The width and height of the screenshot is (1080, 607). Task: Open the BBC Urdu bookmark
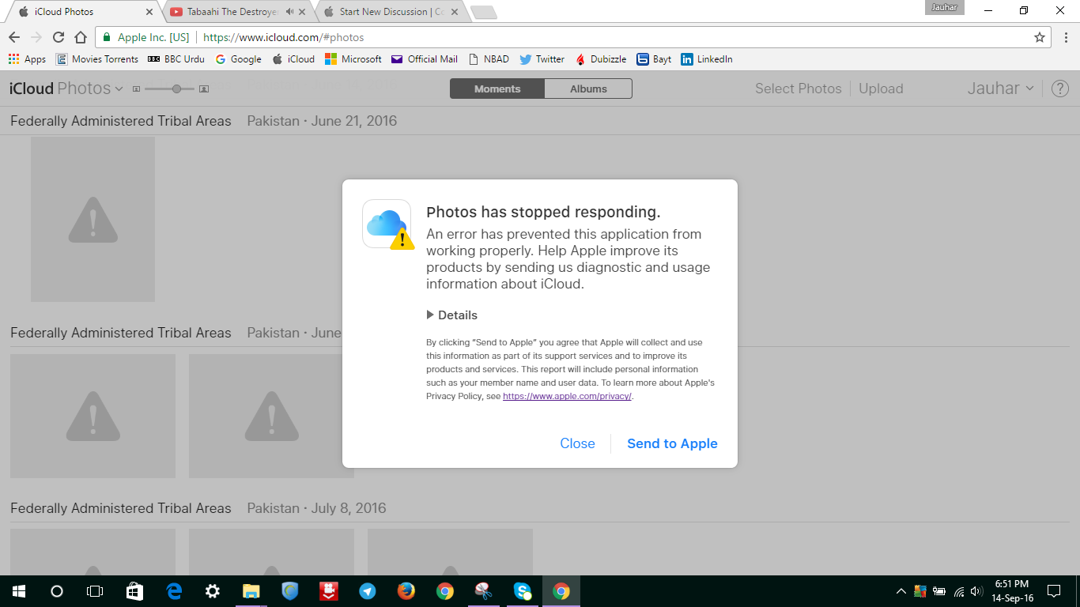(176, 59)
